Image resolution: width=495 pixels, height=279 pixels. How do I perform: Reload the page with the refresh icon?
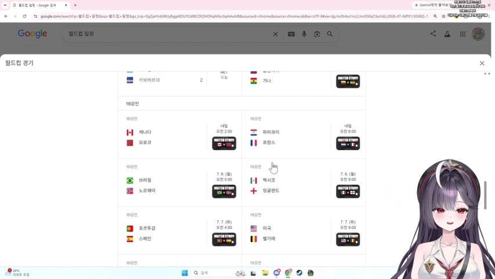24,16
